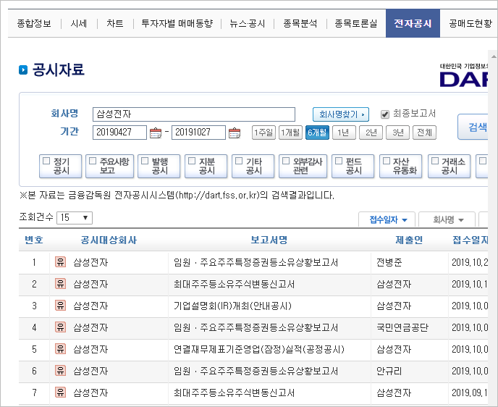Click the 유 market icon in row 1

60,262
